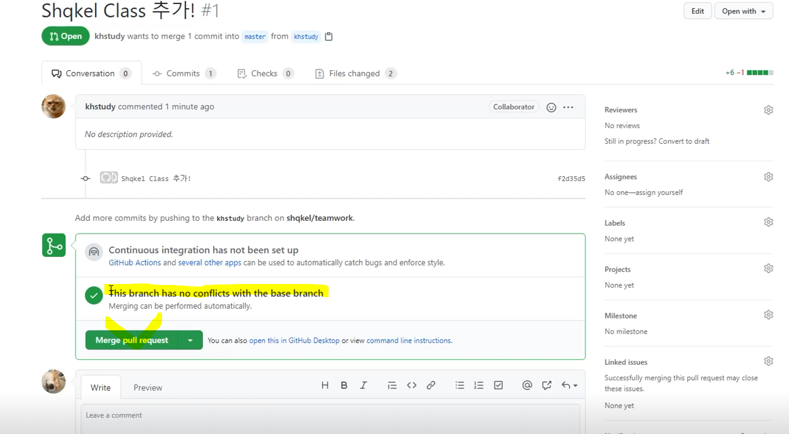Insert a bulleted list
789x434 pixels.
coord(459,385)
